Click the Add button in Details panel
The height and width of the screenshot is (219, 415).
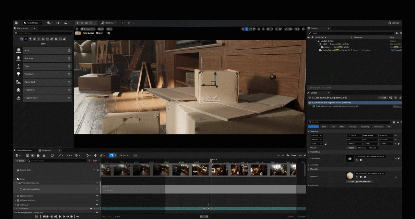[383, 98]
